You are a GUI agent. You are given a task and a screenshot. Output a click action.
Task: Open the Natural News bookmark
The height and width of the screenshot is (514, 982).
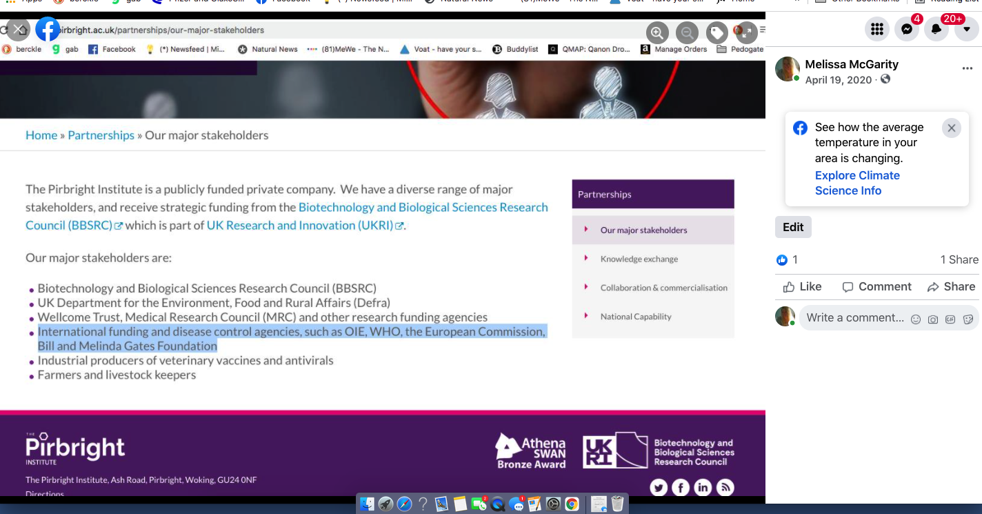tap(268, 49)
